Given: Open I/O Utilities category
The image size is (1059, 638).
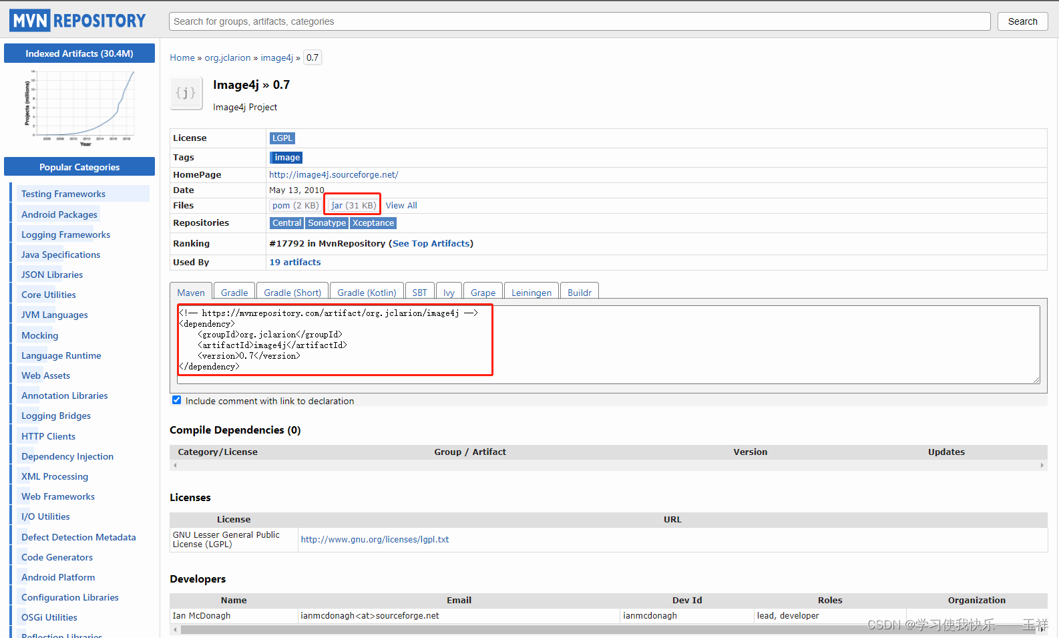Looking at the screenshot, I should [x=45, y=516].
